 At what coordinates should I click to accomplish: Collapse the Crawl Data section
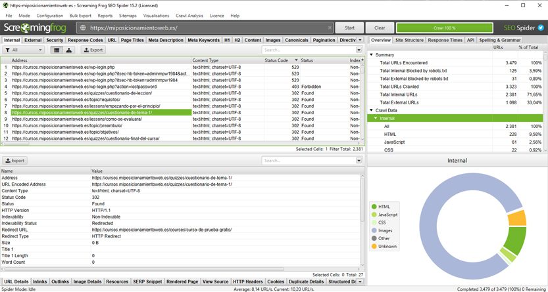(x=371, y=110)
